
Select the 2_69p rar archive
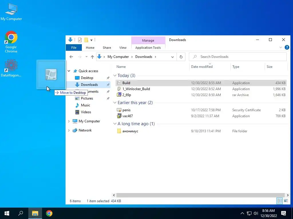coord(201,95)
